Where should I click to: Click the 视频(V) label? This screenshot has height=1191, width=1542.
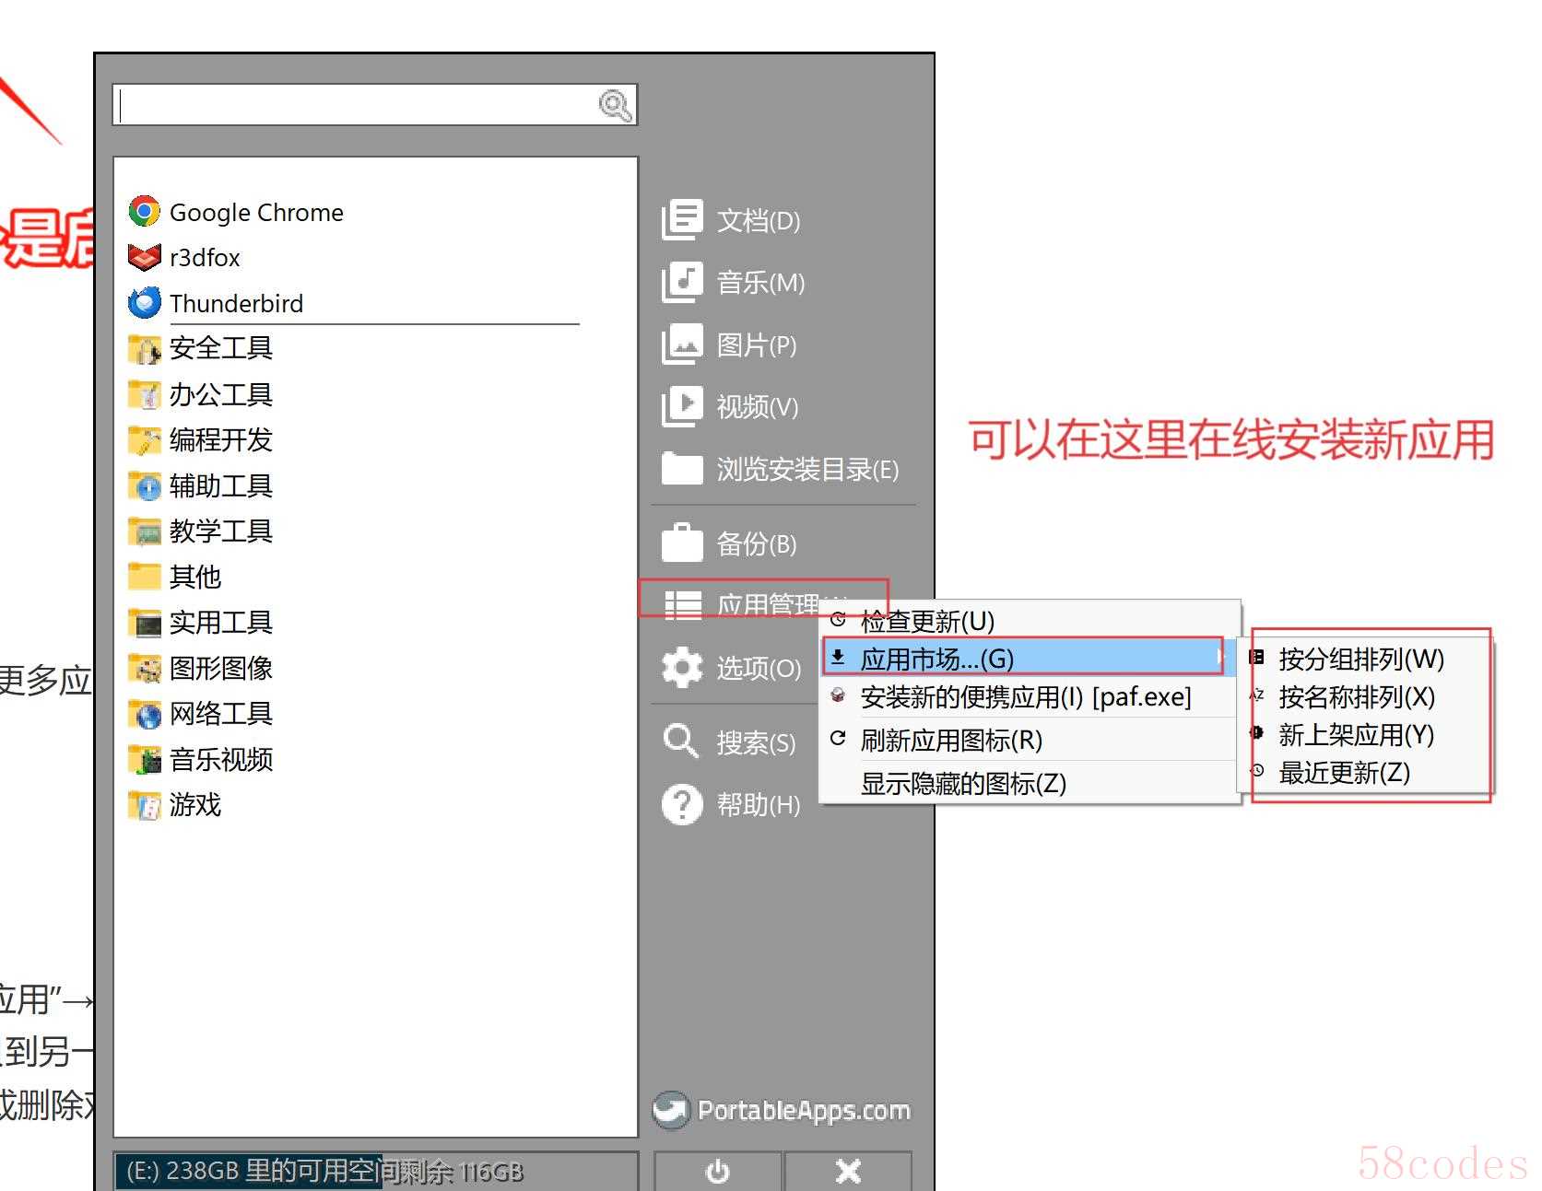pyautogui.click(x=758, y=407)
